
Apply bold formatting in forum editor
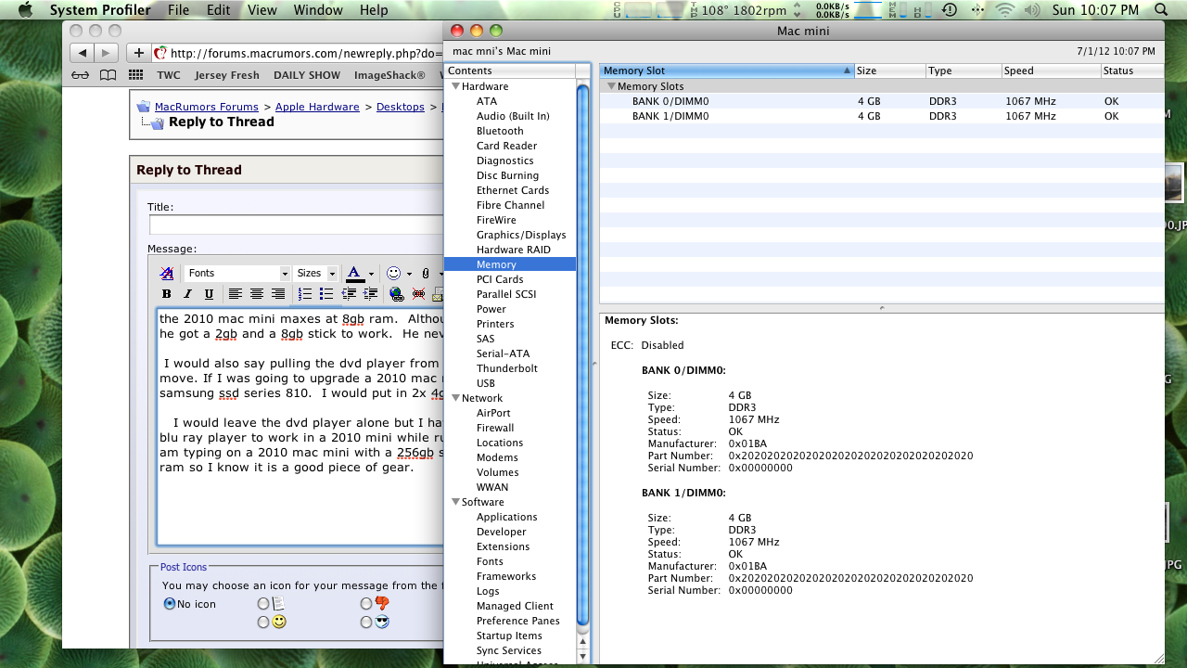(x=167, y=294)
